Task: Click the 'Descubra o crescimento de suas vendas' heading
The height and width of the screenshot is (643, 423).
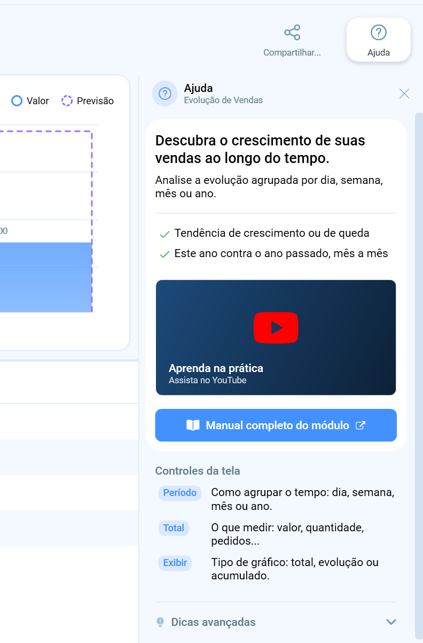Action: click(260, 150)
